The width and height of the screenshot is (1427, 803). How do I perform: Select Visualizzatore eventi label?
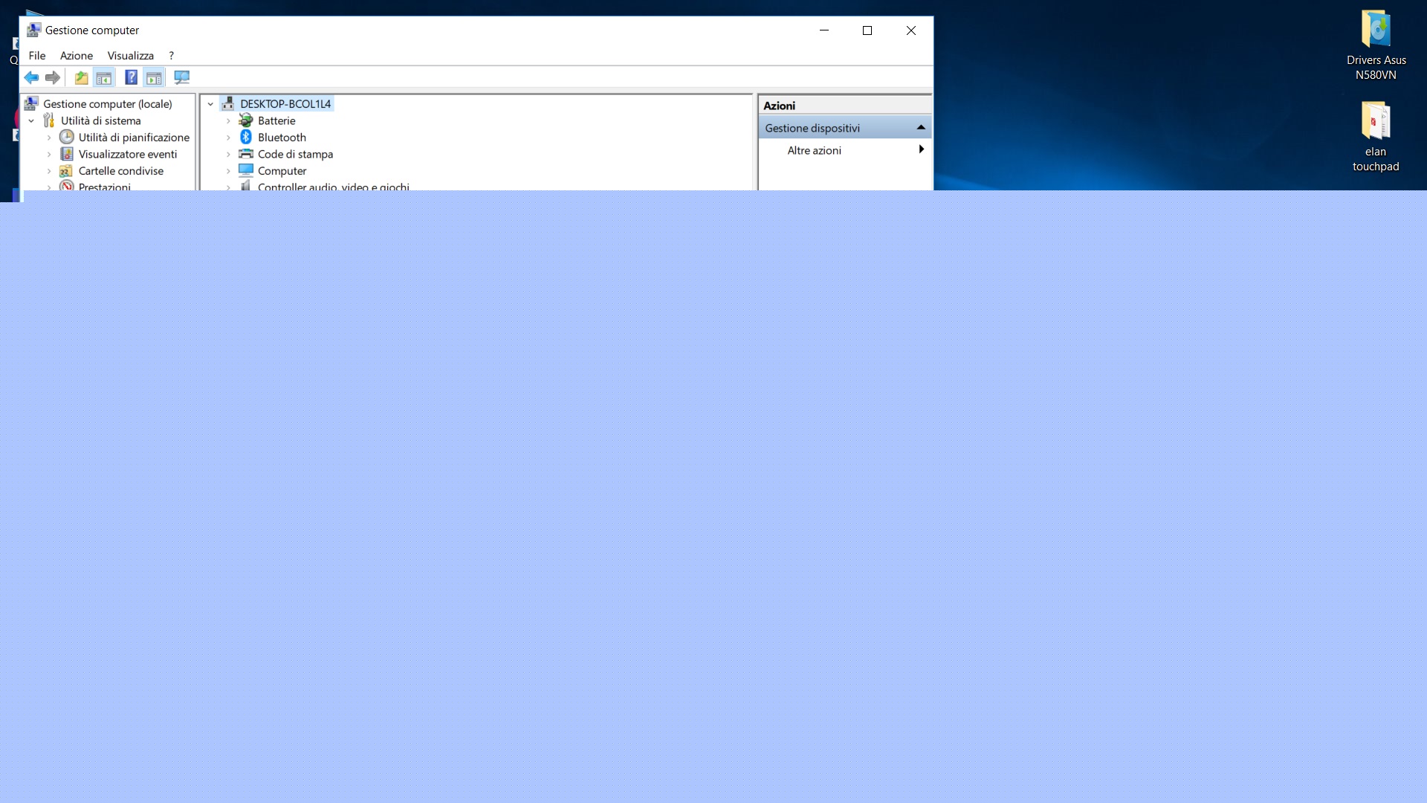coord(128,154)
